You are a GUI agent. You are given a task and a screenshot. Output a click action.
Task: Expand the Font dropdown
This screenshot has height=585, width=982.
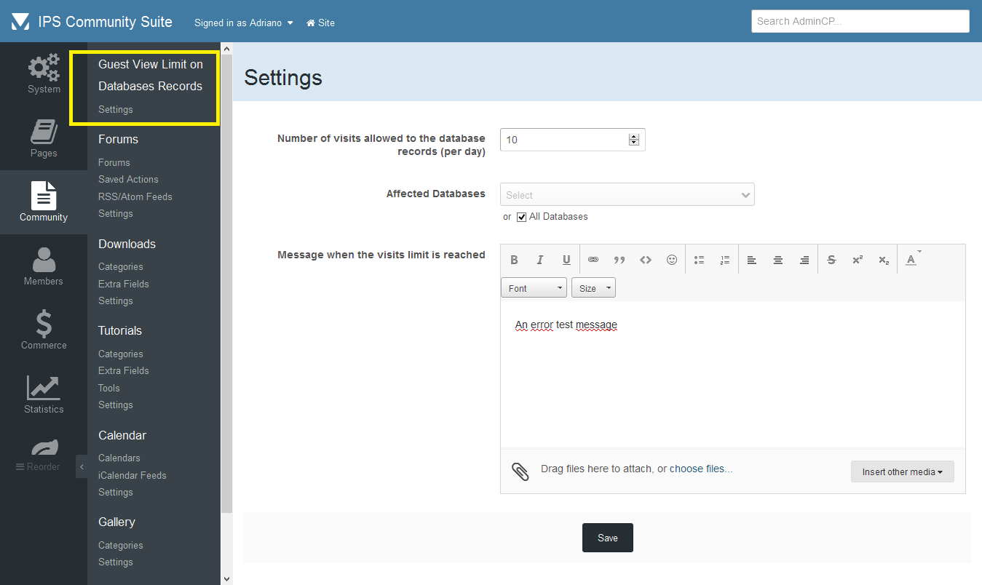[x=534, y=288]
